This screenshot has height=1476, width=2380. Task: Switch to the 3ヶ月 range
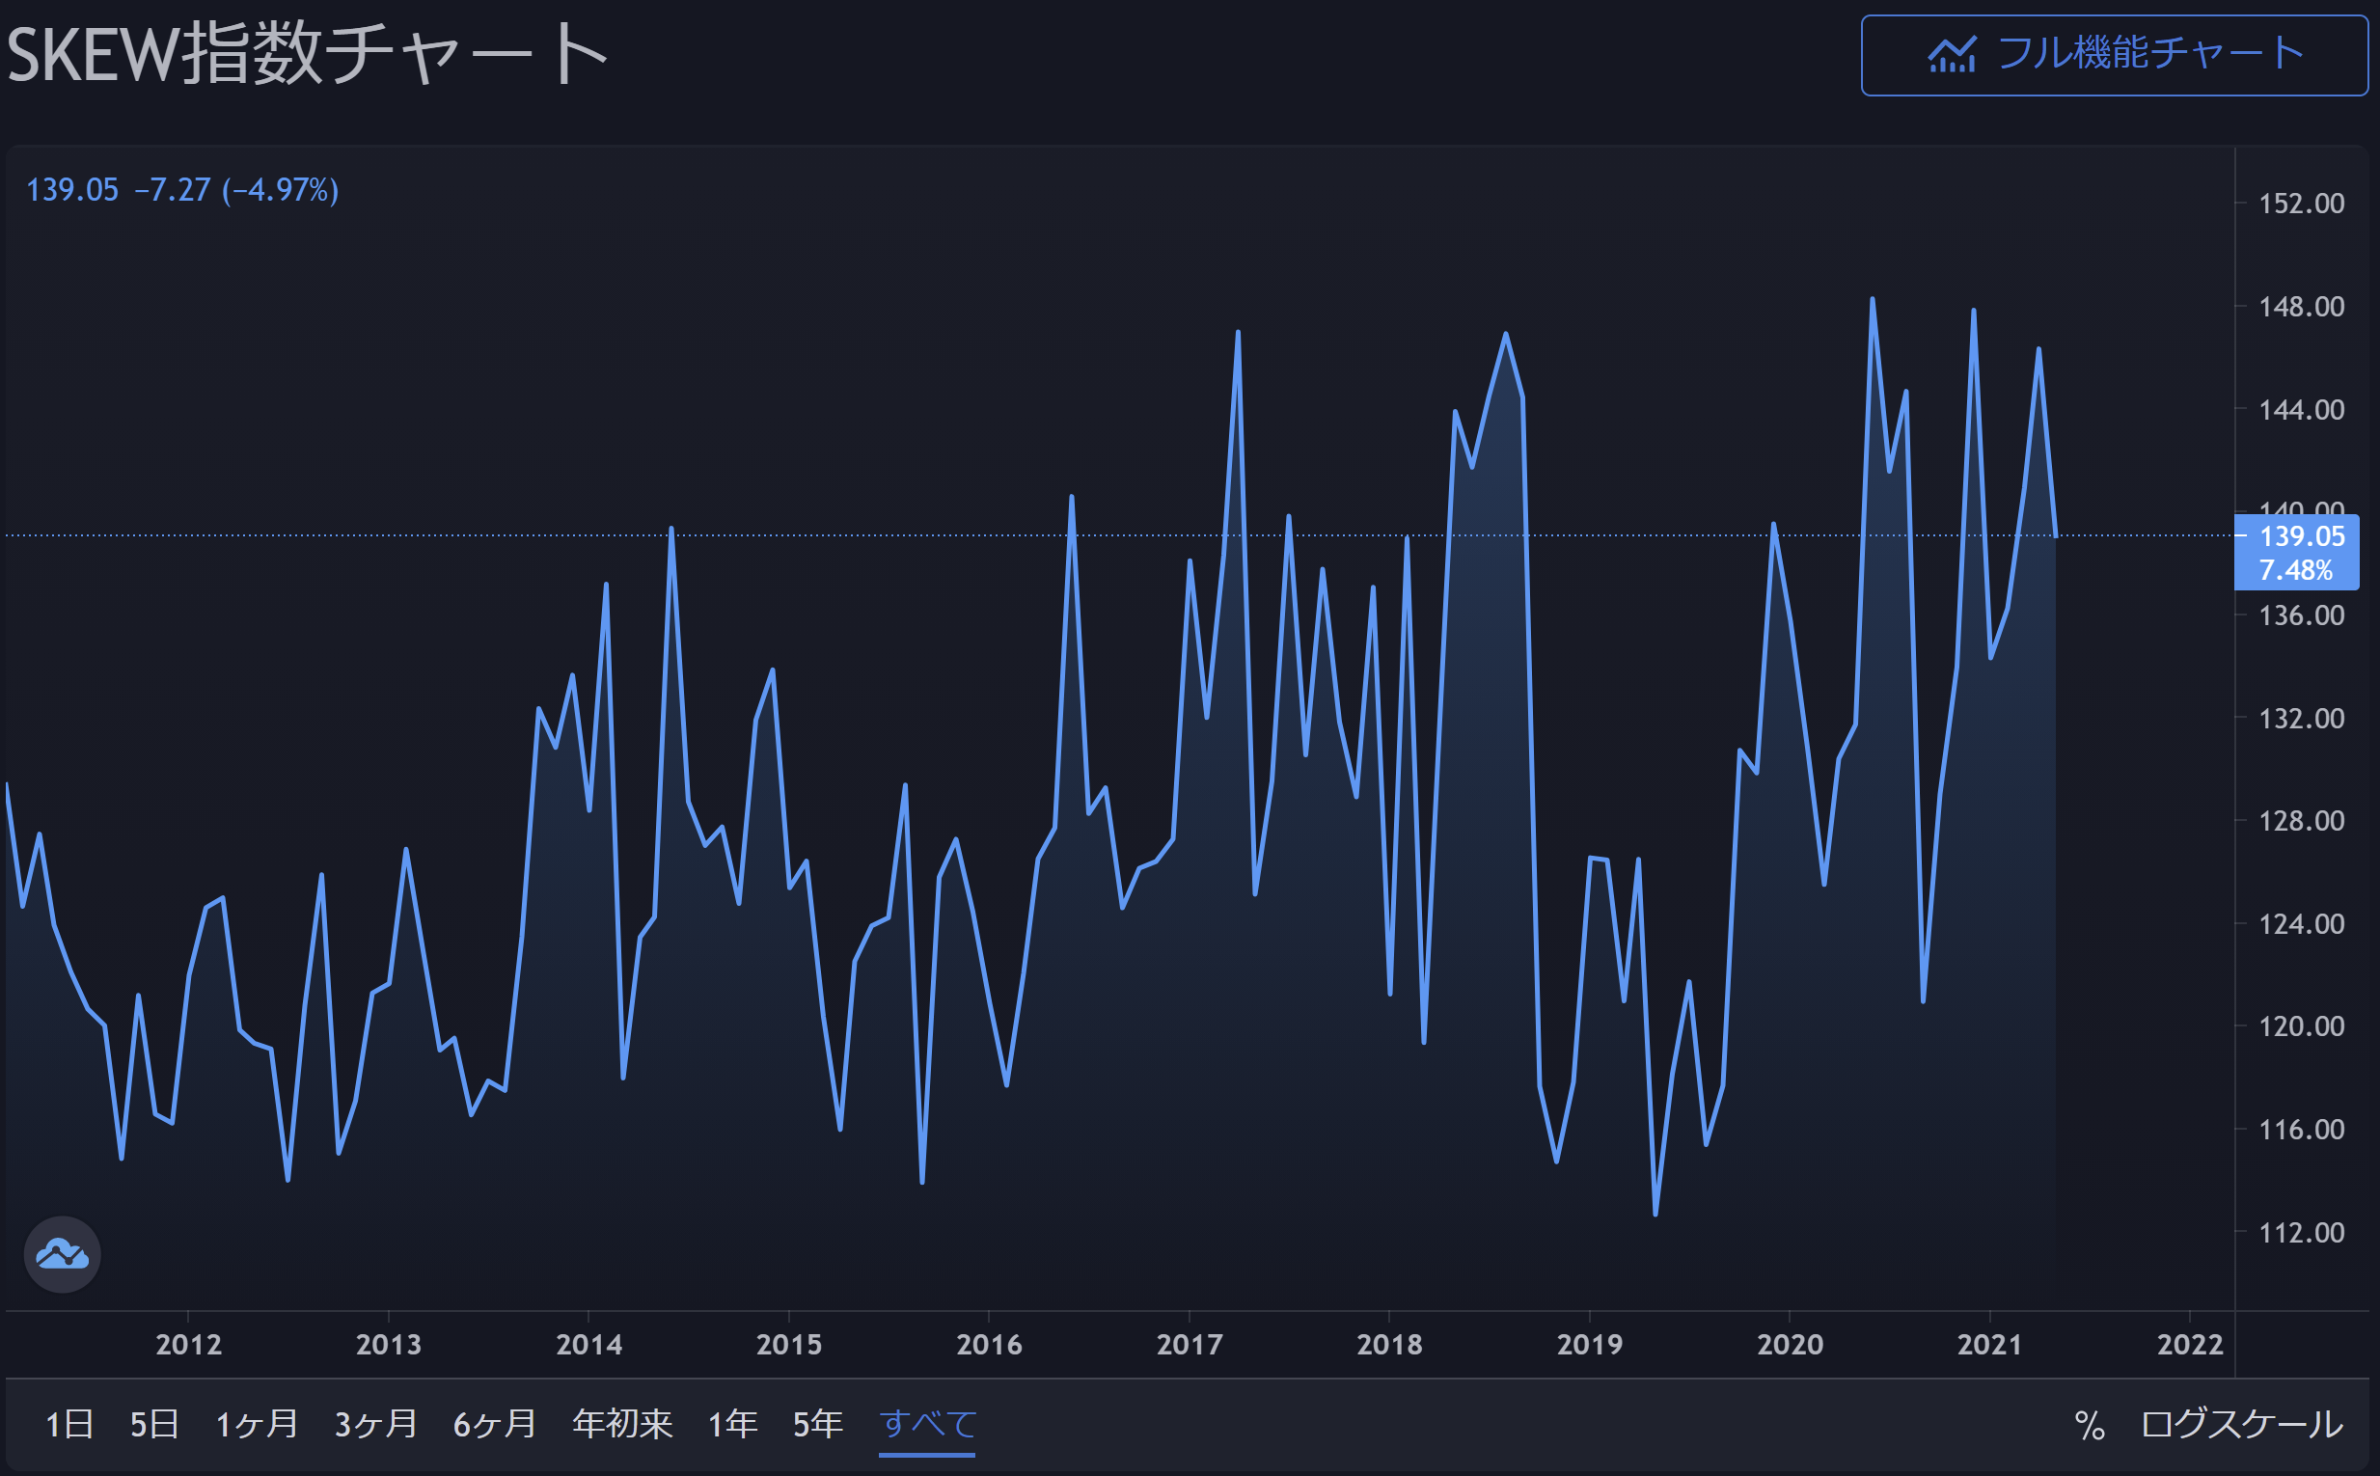(x=376, y=1424)
